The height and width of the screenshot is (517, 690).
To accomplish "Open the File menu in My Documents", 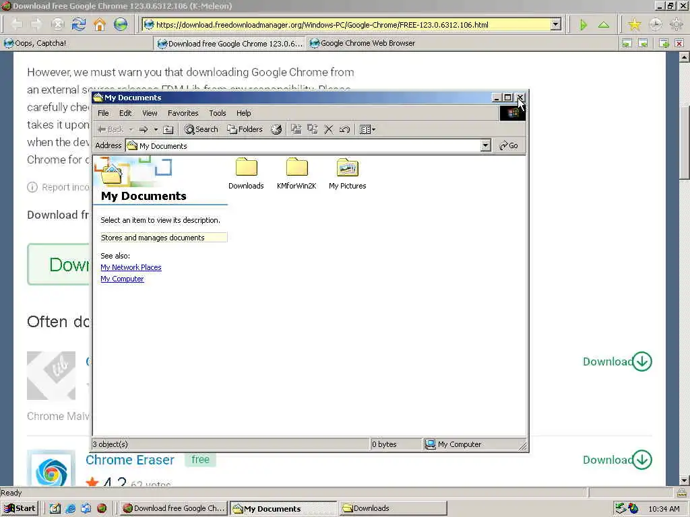I will [x=103, y=113].
